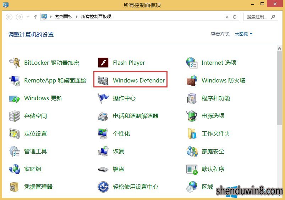Expand the address bar history dropdown arrow

coord(227,17)
